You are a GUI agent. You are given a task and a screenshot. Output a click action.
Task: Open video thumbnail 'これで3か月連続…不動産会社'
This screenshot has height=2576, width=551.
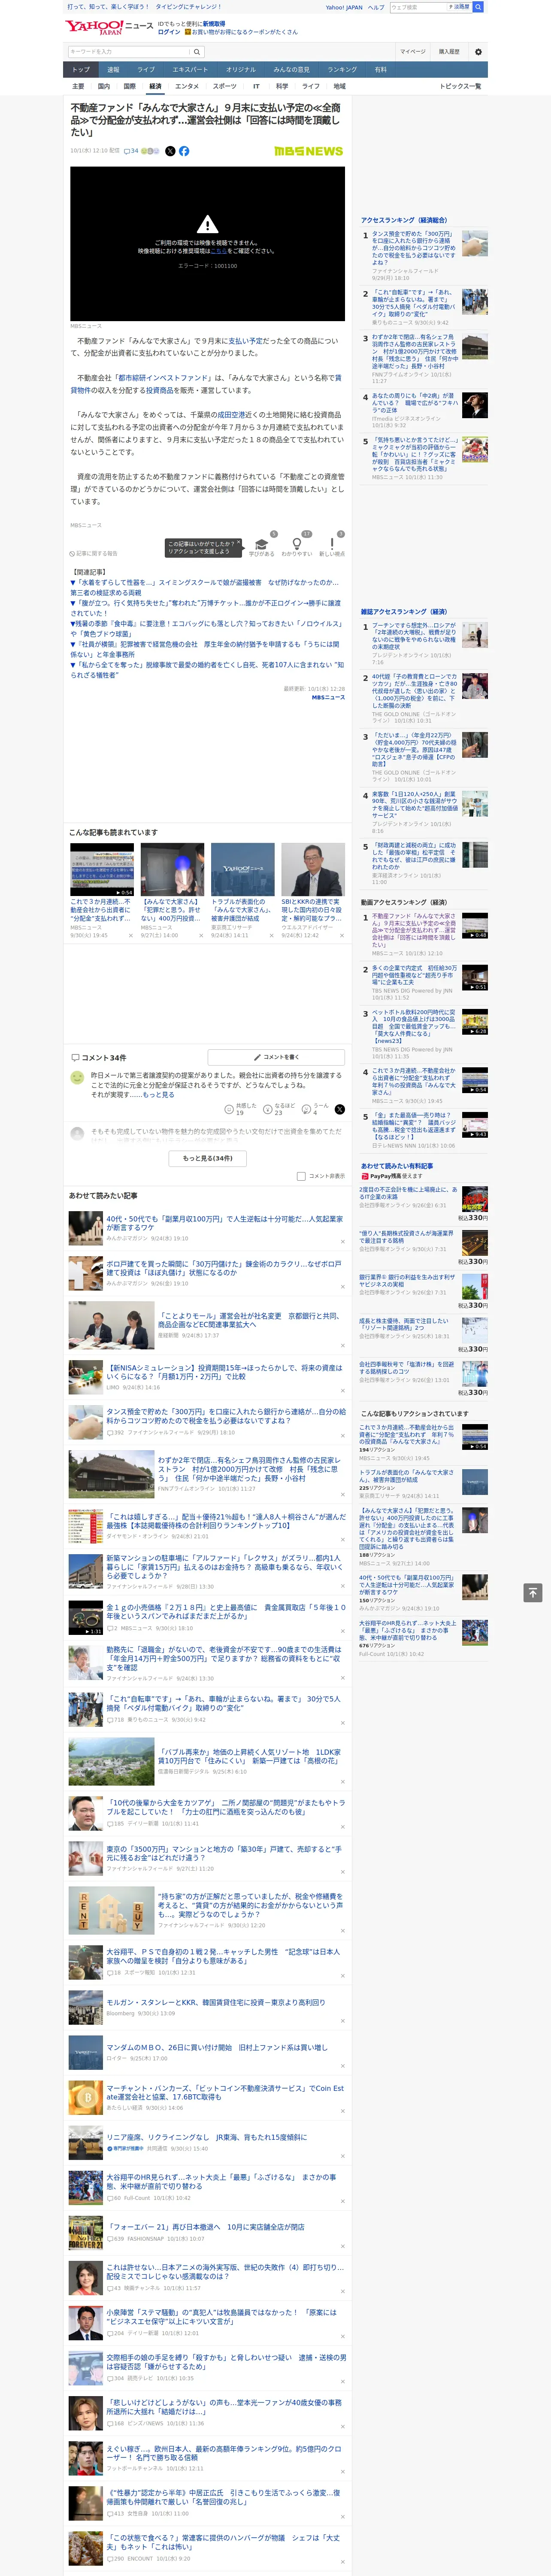click(102, 869)
